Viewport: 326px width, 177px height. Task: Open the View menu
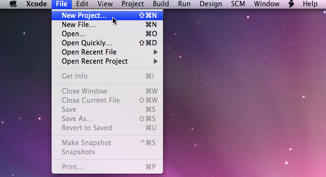(x=105, y=4)
